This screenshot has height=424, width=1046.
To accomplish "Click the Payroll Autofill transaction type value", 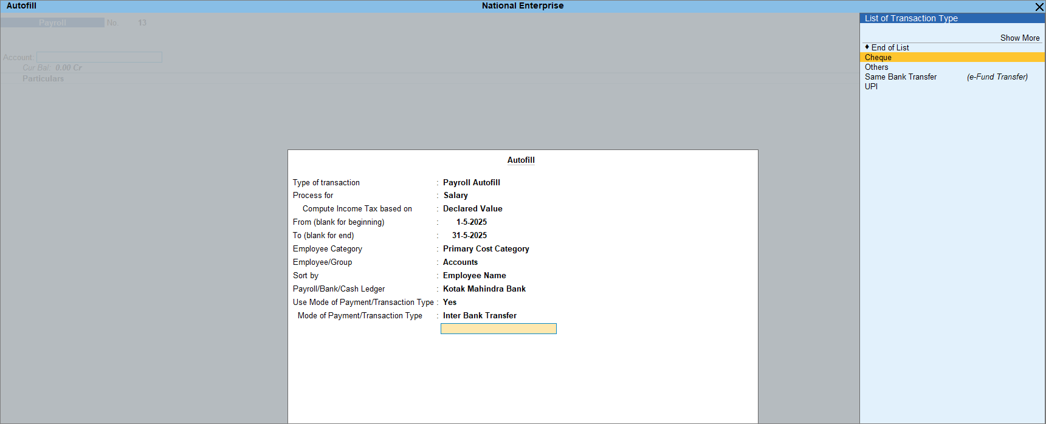I will (471, 182).
